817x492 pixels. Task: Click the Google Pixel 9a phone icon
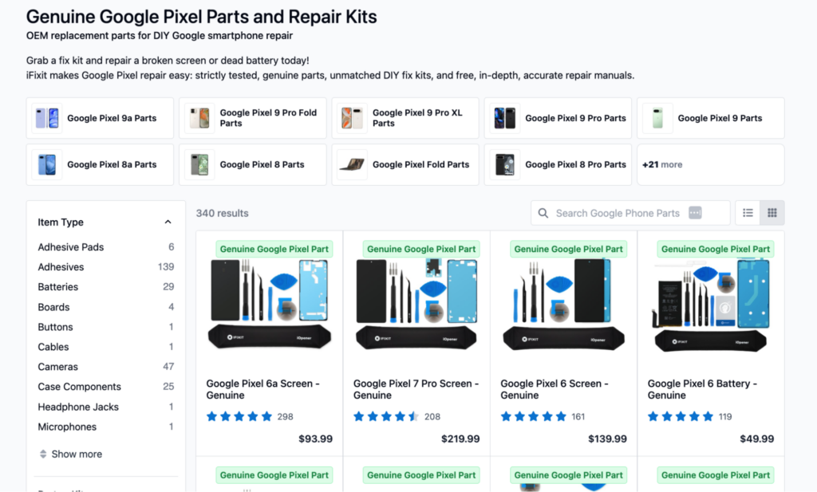pyautogui.click(x=46, y=118)
